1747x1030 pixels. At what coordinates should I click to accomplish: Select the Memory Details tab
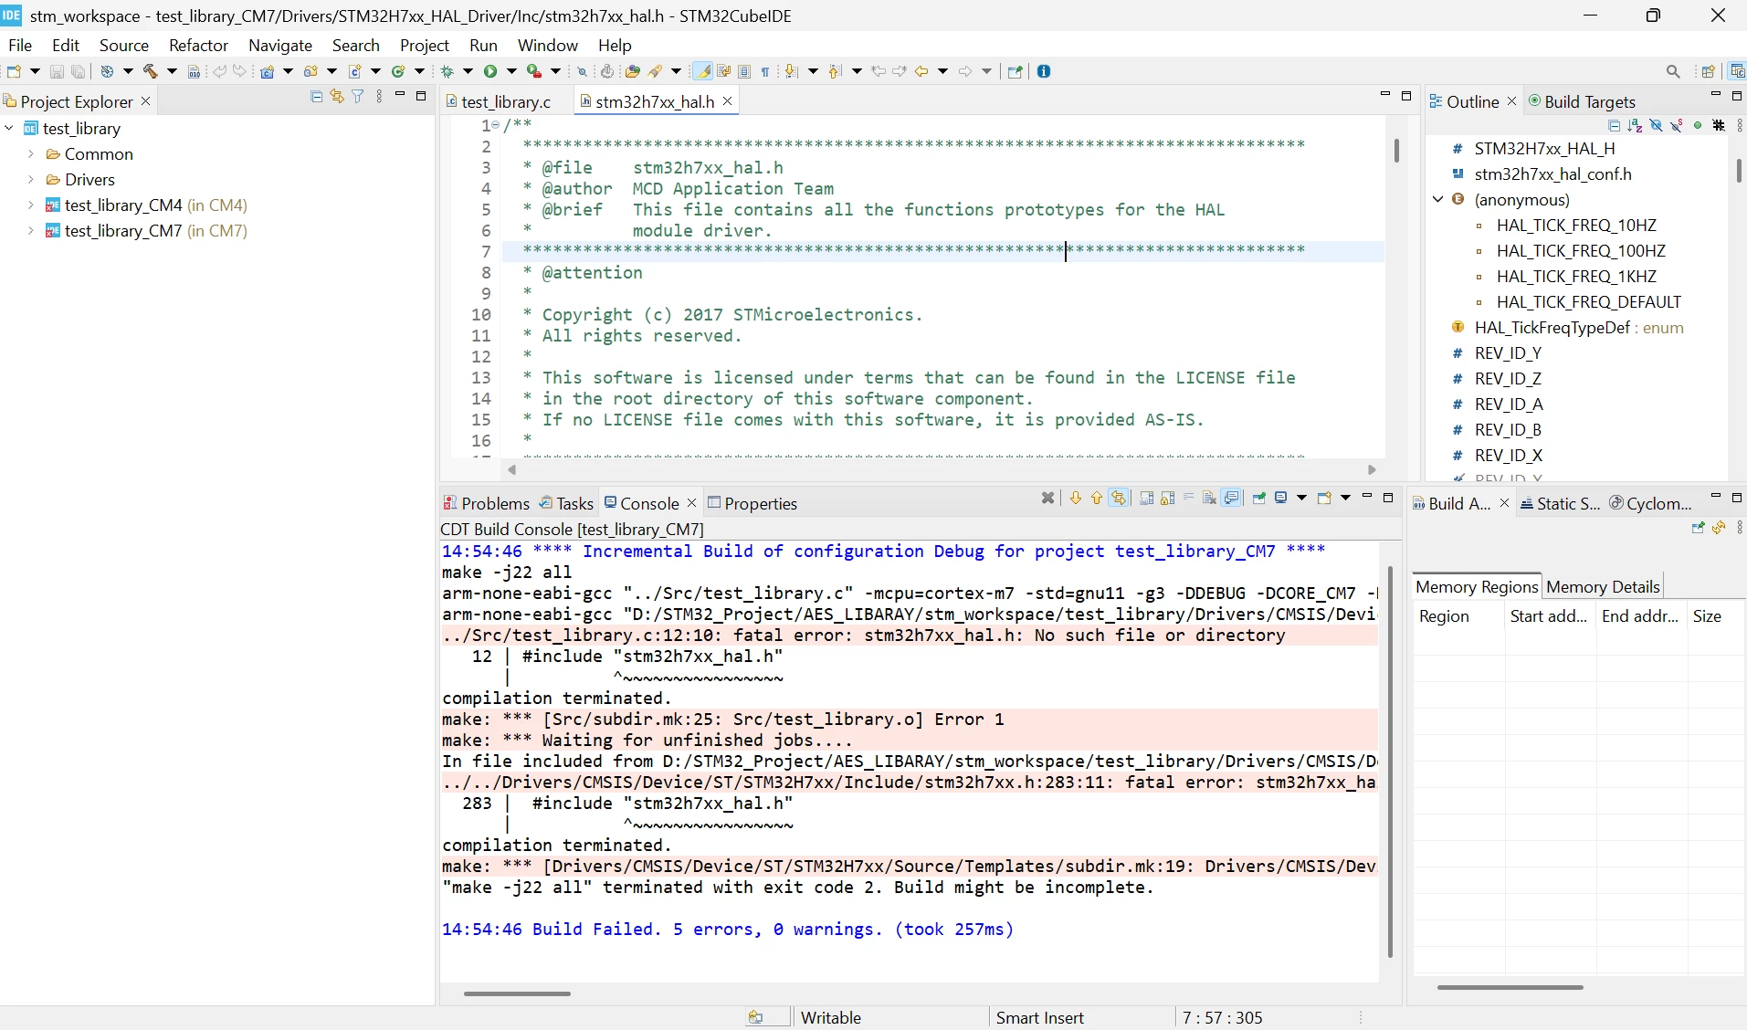click(x=1603, y=587)
